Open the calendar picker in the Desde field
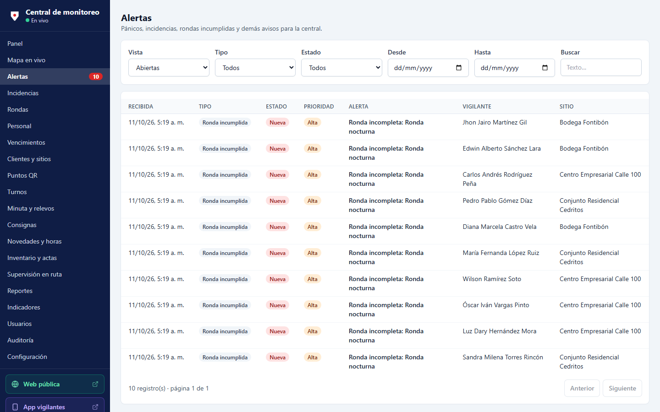 [459, 68]
